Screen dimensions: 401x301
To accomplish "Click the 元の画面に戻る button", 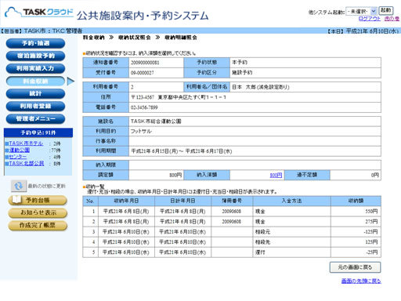I will pyautogui.click(x=355, y=267).
